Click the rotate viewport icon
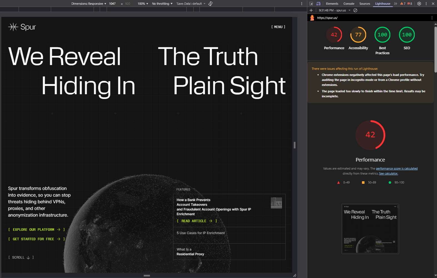The width and height of the screenshot is (437, 278). click(211, 4)
